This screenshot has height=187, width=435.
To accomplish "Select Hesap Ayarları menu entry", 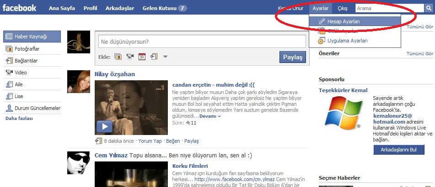I will pyautogui.click(x=355, y=21).
